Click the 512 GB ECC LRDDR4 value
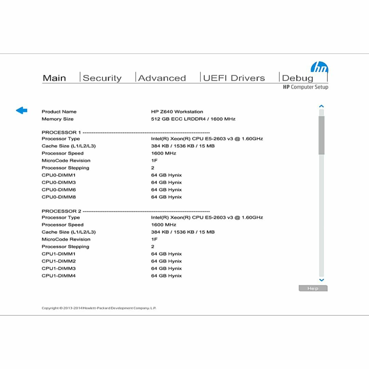Screen dimensions: 369x369 tap(193, 119)
